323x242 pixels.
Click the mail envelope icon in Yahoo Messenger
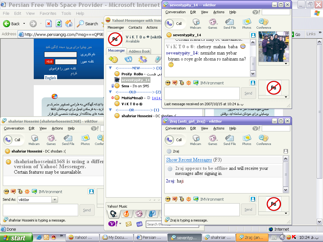click(129, 224)
